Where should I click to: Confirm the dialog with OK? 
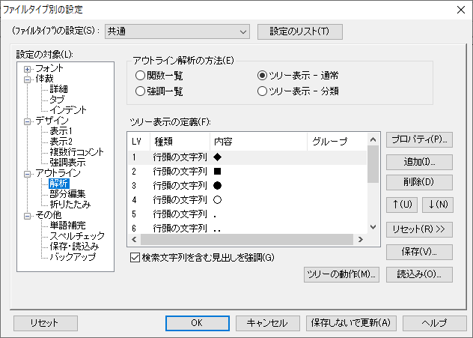tap(198, 323)
